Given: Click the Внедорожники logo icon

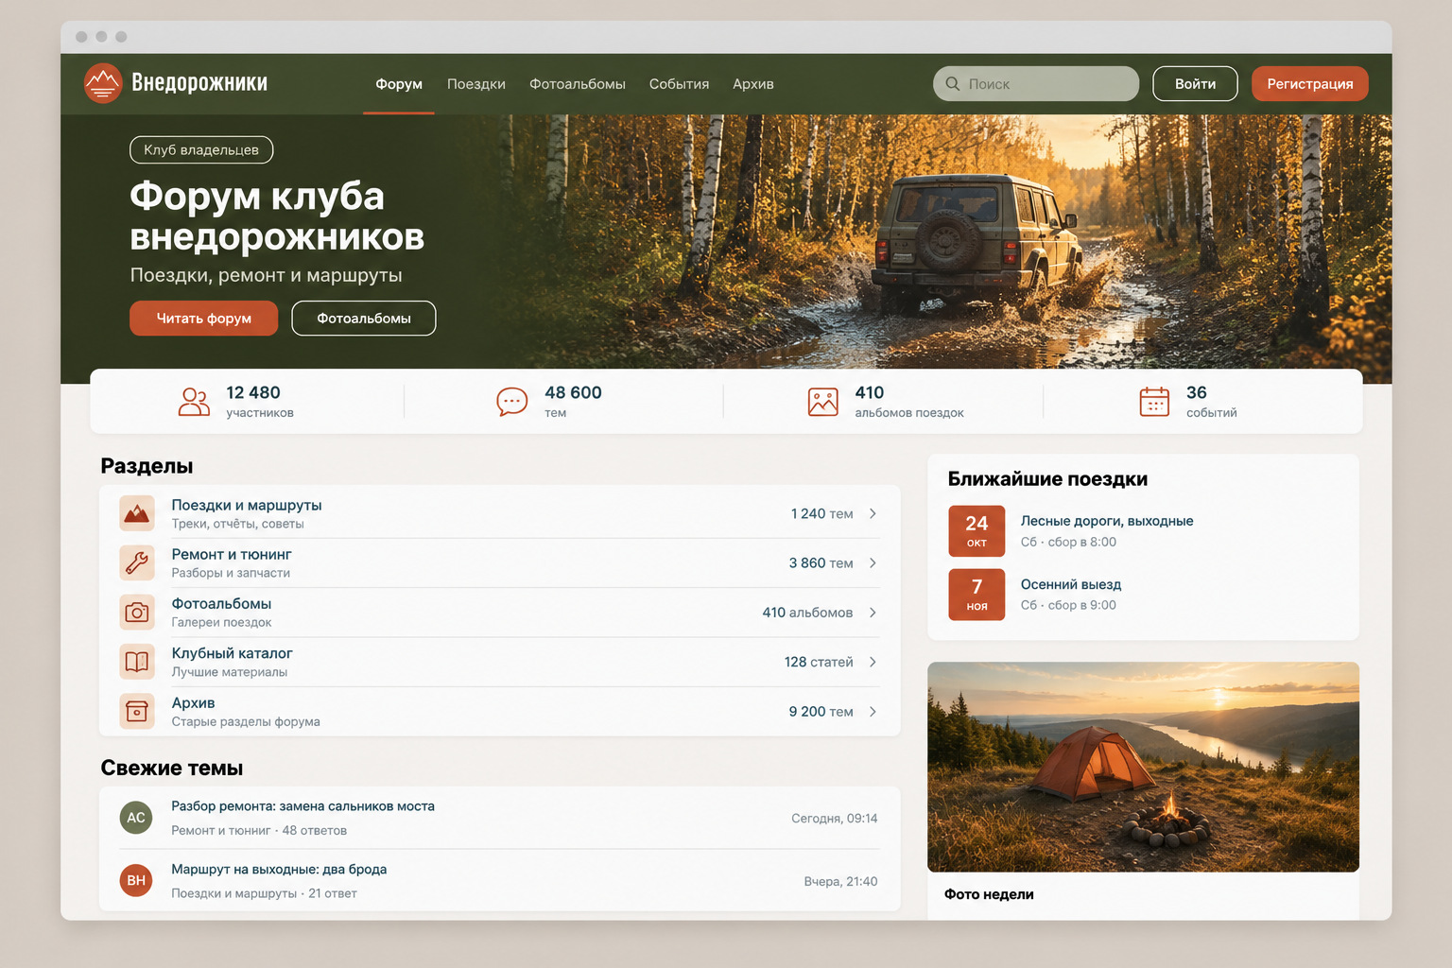Looking at the screenshot, I should 103,83.
